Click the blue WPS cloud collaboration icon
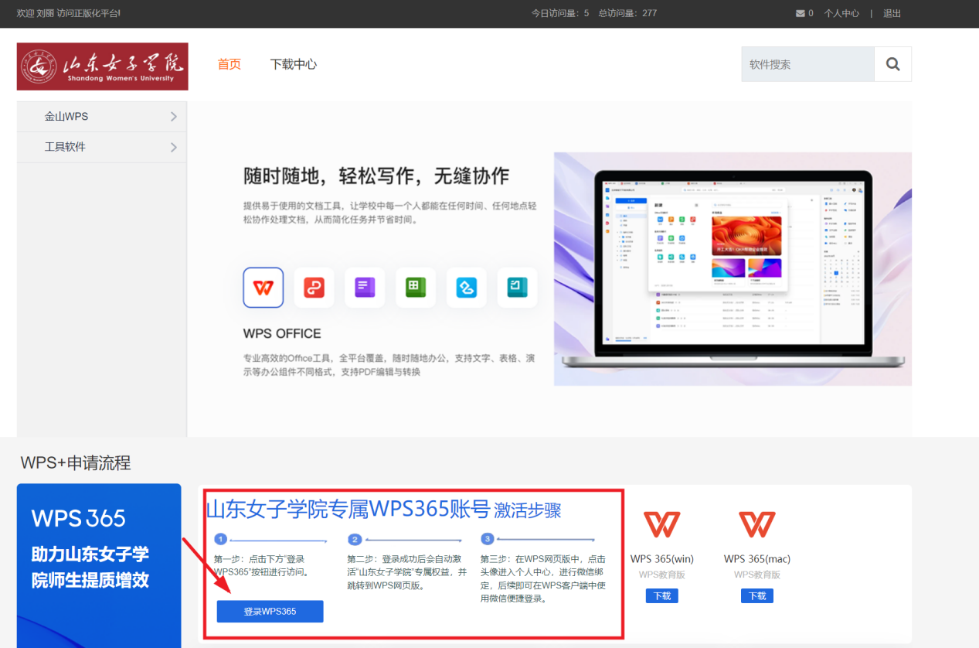Viewport: 979px width, 648px height. point(467,288)
